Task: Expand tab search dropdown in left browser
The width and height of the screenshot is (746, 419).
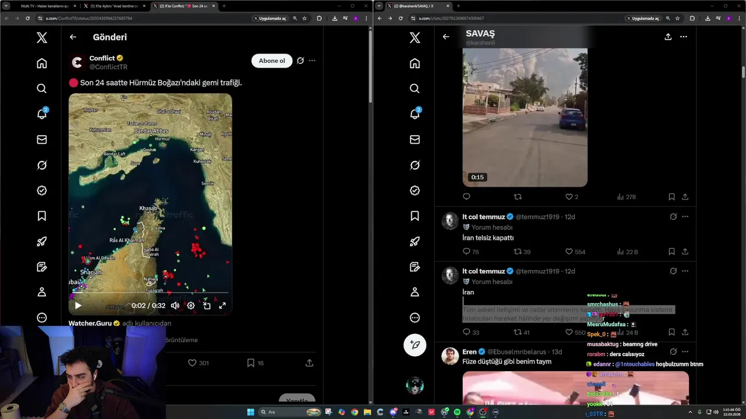Action: [5, 6]
